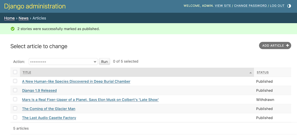Click the '0 of 5 selected' counter text
The width and height of the screenshot is (297, 137).
pos(126,61)
